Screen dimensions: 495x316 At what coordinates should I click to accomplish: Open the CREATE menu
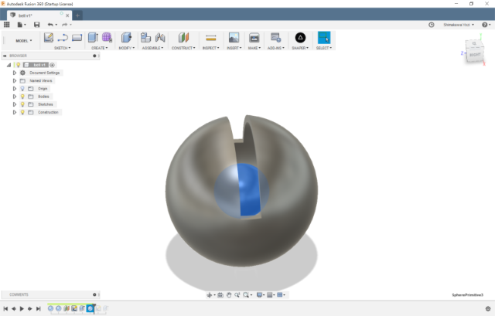(100, 48)
